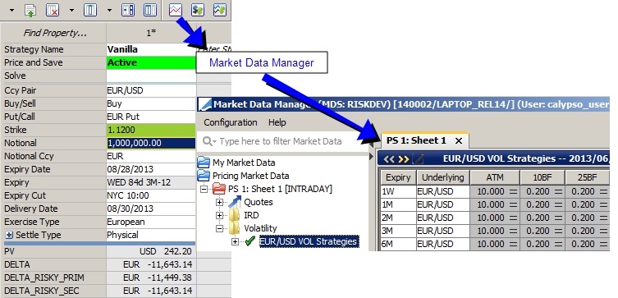This screenshot has width=618, height=298.
Task: Open Market Data Manager via the line chart icon
Action: [176, 10]
